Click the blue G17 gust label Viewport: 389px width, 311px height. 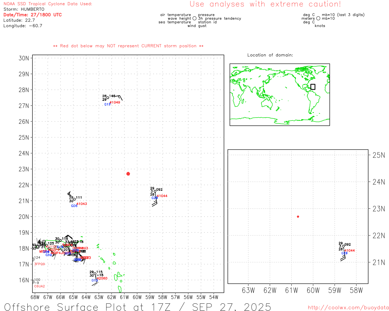click(x=107, y=104)
